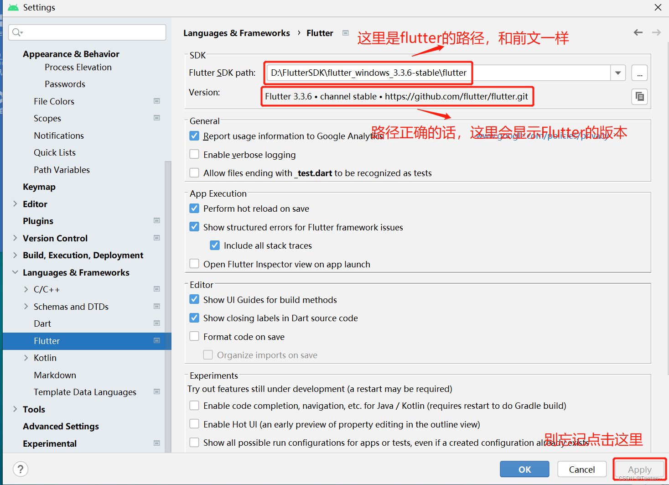This screenshot has width=669, height=485.
Task: Click Languages & Frameworks in breadcrumb
Action: point(237,33)
